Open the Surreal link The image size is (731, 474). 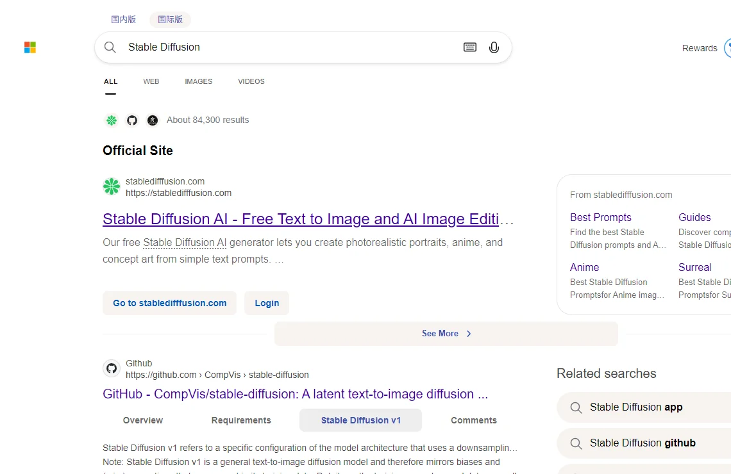coord(694,267)
